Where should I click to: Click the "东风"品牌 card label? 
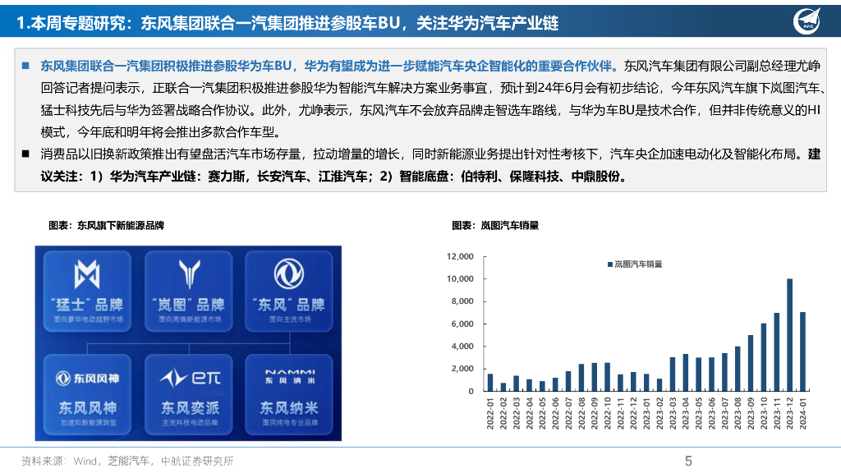[x=289, y=305]
